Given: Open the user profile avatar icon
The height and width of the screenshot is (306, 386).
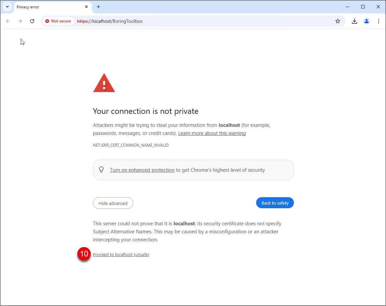Looking at the screenshot, I should coord(367,21).
